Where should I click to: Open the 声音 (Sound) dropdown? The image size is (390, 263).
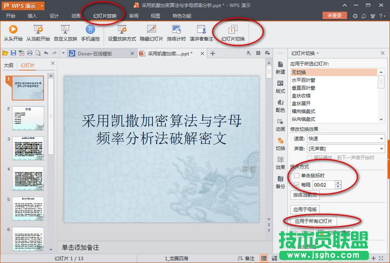381,149
